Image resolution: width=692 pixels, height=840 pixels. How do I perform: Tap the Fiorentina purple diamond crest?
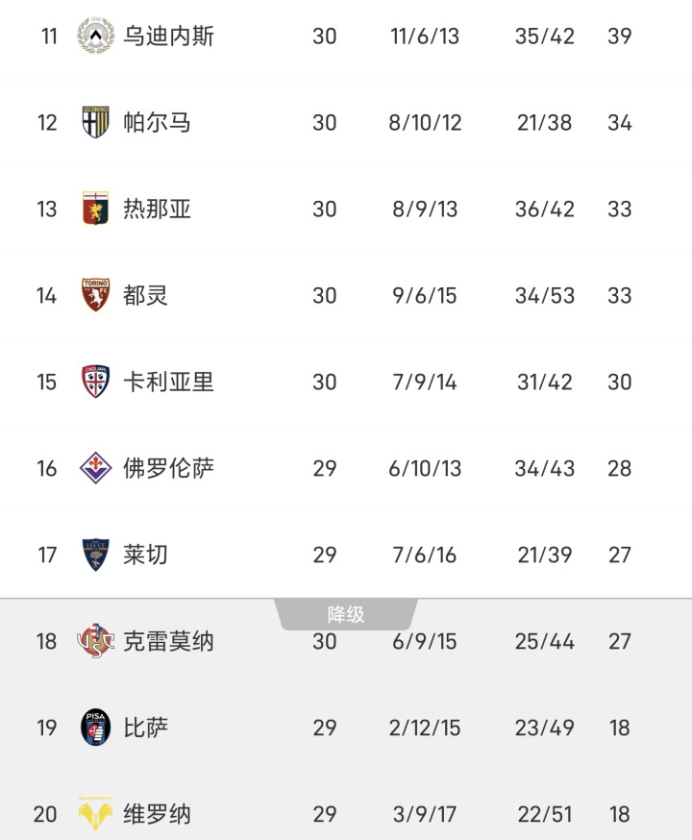pyautogui.click(x=95, y=468)
